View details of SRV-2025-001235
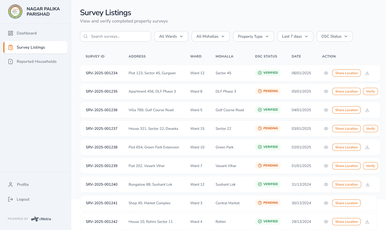The image size is (386, 230). [x=326, y=91]
